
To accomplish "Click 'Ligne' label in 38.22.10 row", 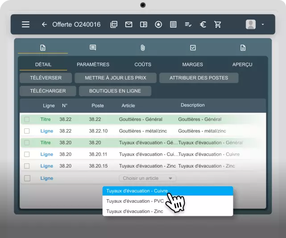I will [x=47, y=131].
